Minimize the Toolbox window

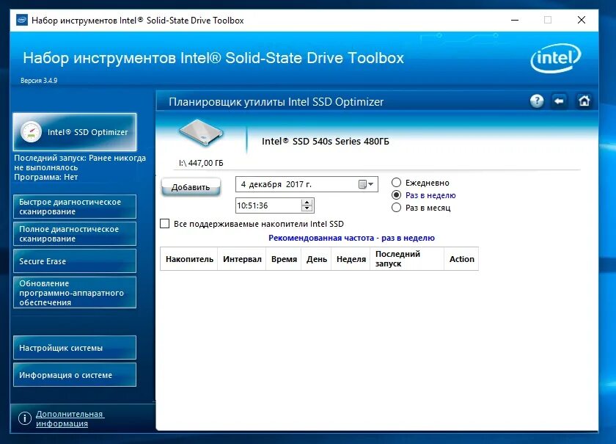click(515, 20)
